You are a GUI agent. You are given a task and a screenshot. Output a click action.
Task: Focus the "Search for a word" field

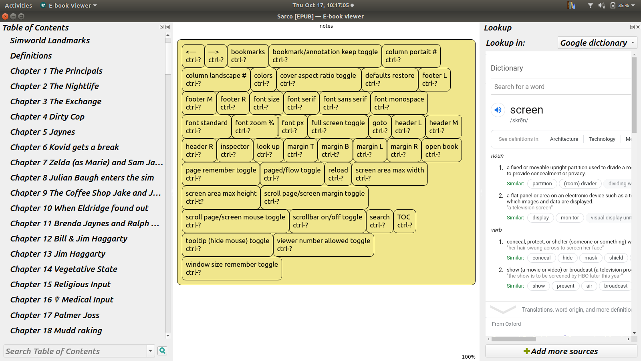(x=561, y=87)
